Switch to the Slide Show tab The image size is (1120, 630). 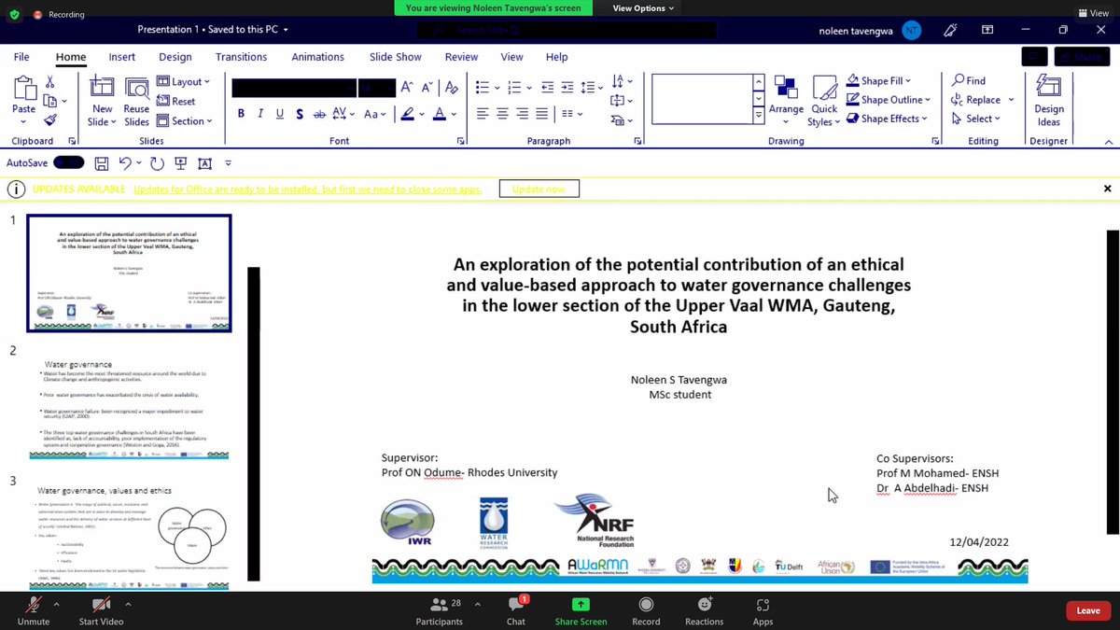pyautogui.click(x=396, y=57)
